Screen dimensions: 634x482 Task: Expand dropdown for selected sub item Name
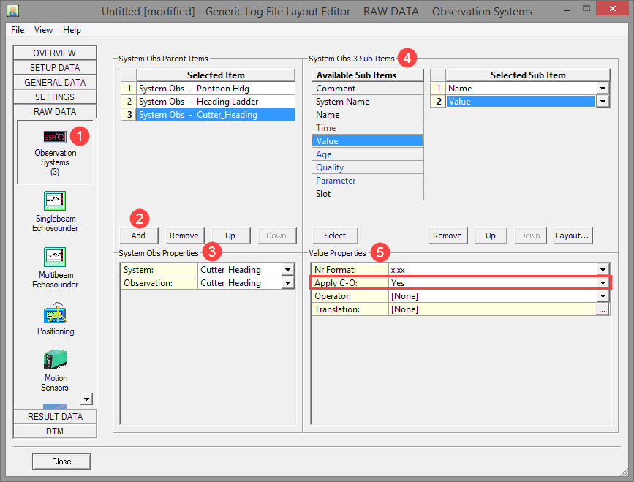pyautogui.click(x=603, y=89)
